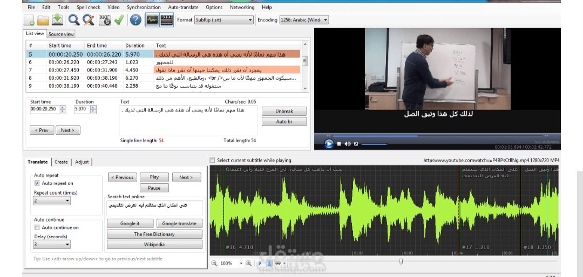
Task: Click the waveform play selection arrow icon
Action: pos(260,264)
